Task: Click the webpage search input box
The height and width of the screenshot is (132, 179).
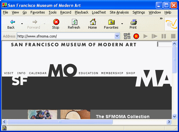Action: point(164,44)
